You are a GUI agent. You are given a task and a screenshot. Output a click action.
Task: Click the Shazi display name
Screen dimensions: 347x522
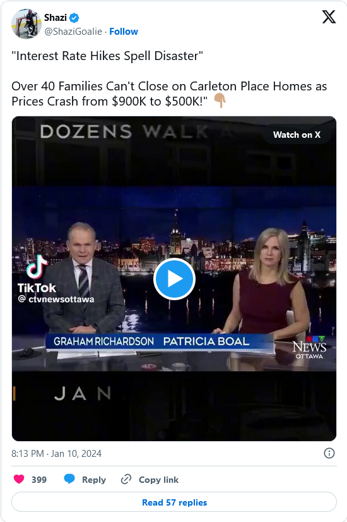55,17
